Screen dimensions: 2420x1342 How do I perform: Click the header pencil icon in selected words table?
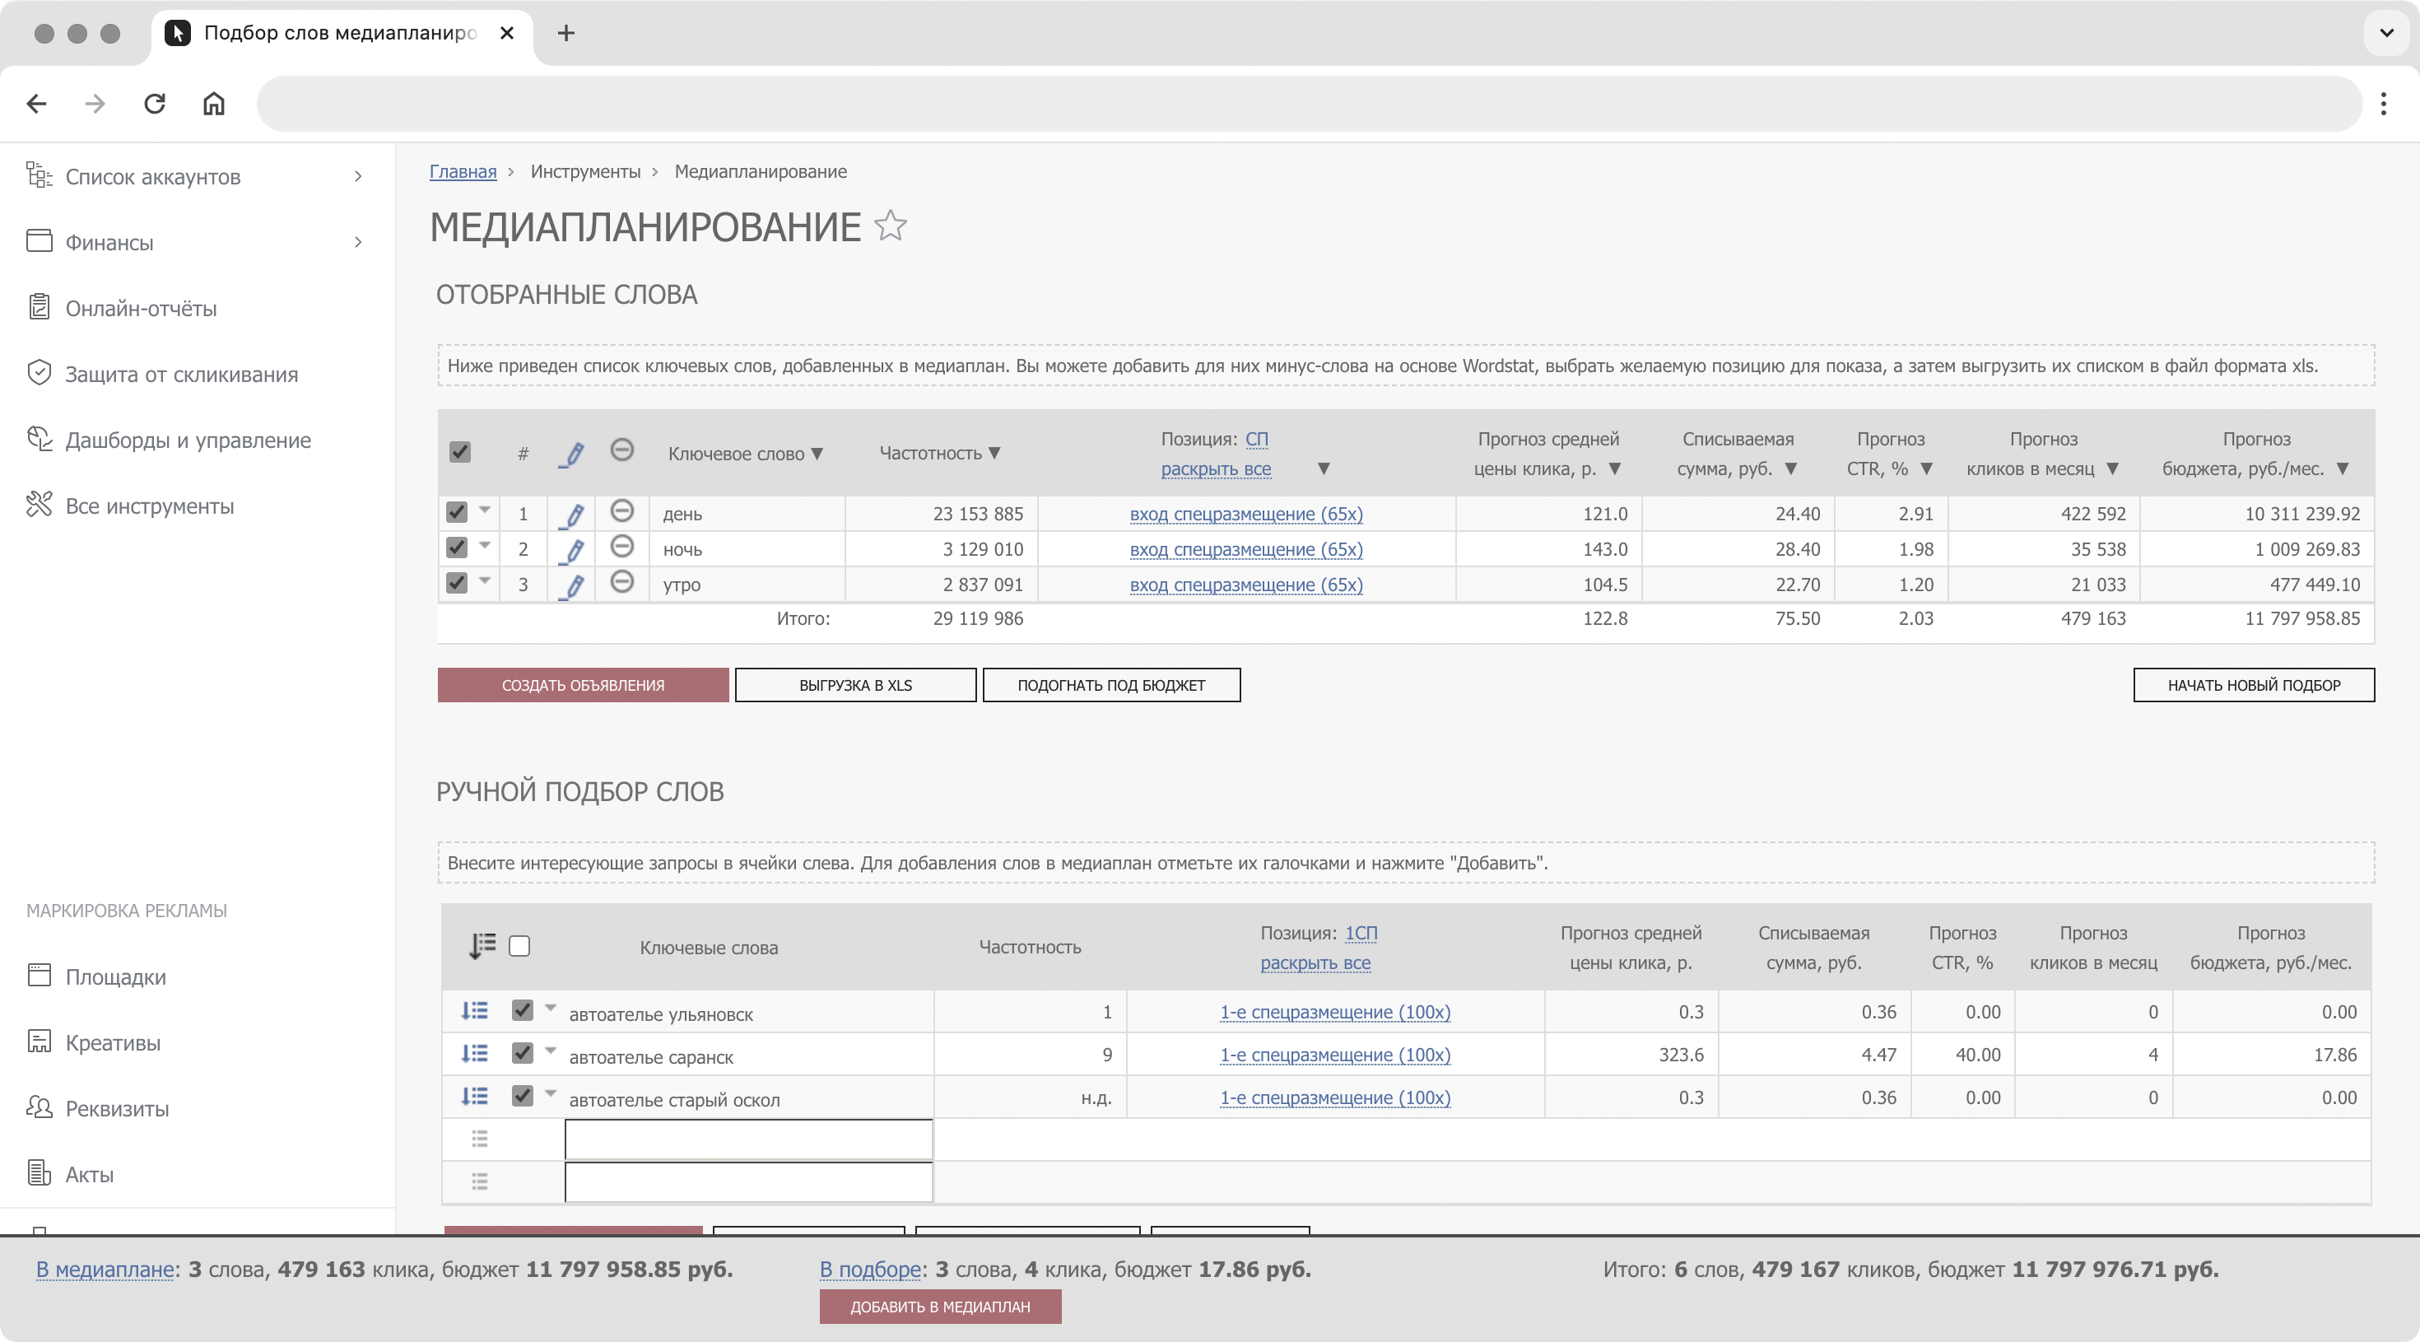pyautogui.click(x=572, y=454)
